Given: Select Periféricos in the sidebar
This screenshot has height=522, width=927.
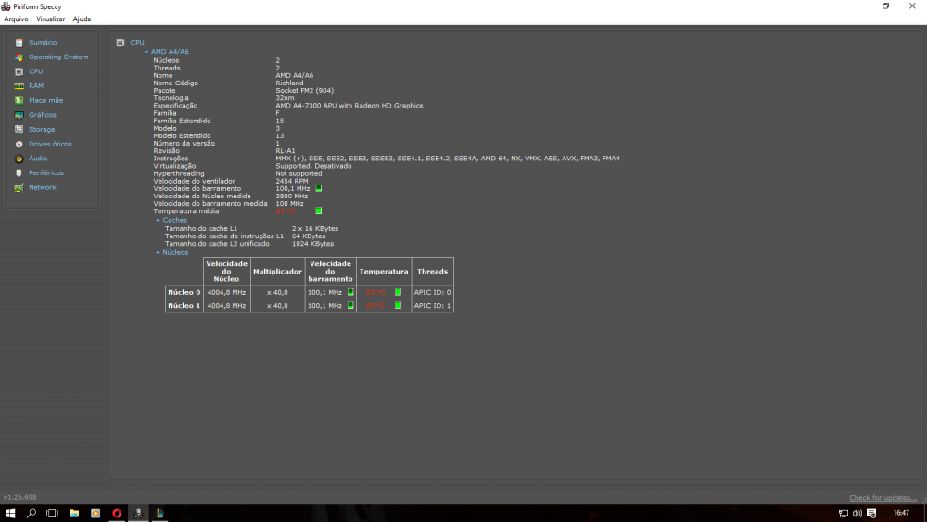Looking at the screenshot, I should (x=45, y=172).
